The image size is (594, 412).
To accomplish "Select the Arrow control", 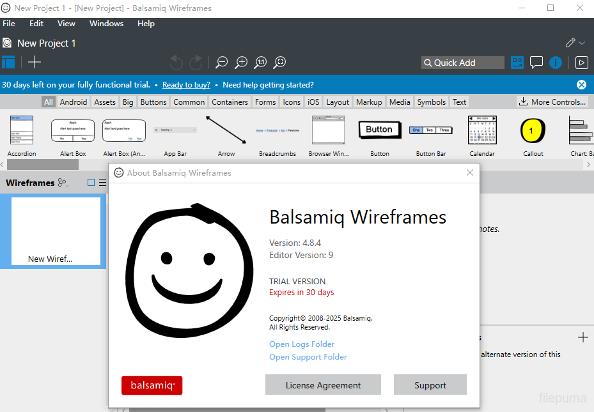I will (226, 136).
